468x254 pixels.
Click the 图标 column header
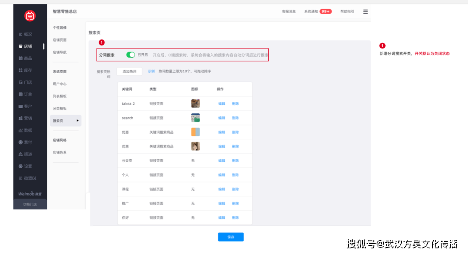click(195, 89)
